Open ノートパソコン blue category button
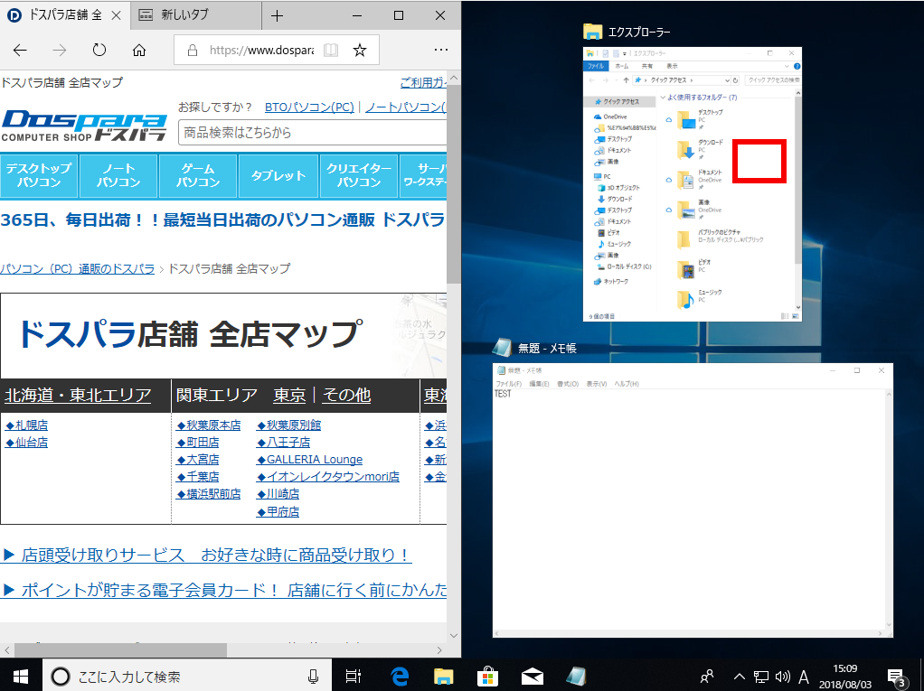 [x=118, y=175]
